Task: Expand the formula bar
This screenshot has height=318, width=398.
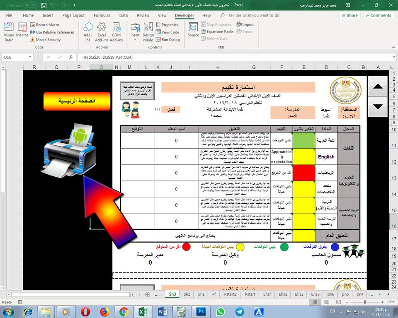Action: click(394, 57)
